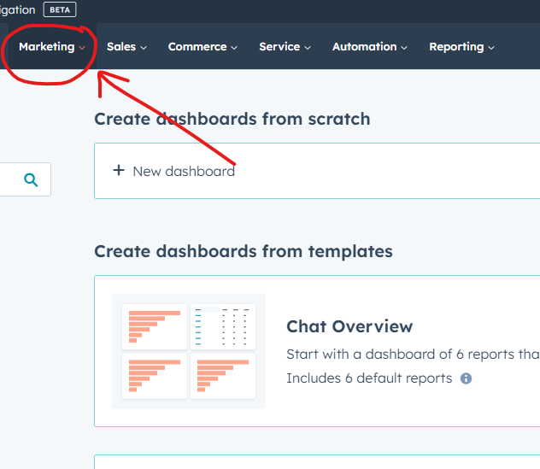The height and width of the screenshot is (469, 540).
Task: Open the Reporting menu
Action: point(461,46)
